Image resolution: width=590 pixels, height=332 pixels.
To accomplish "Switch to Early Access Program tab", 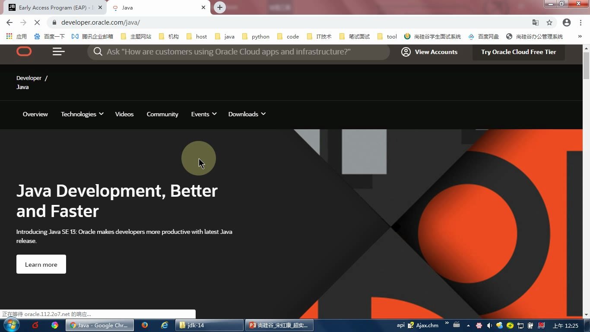I will 55,7.
